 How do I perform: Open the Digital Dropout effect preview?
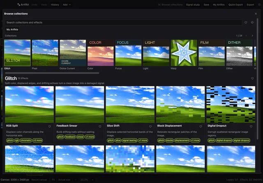(x=231, y=104)
